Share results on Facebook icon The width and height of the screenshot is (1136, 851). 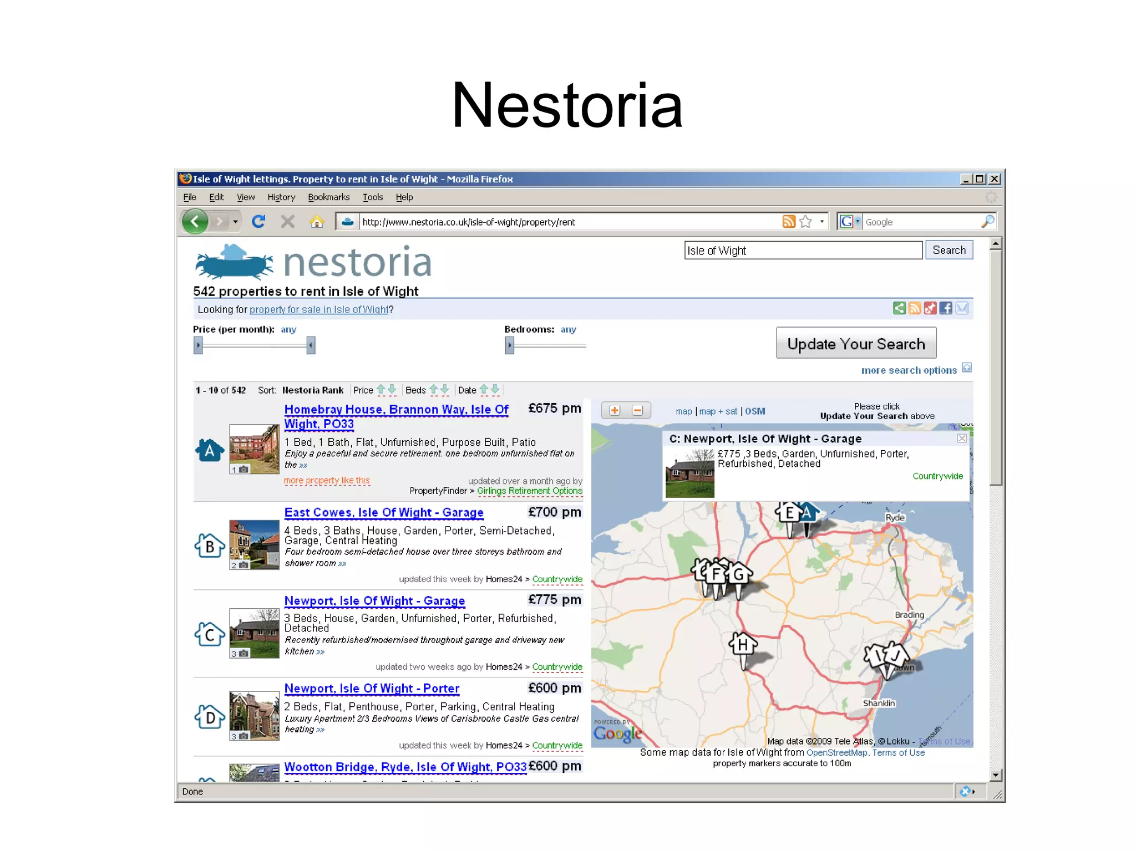click(x=946, y=308)
